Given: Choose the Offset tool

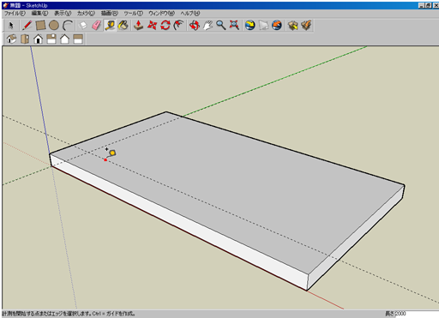Looking at the screenshot, I should point(179,26).
